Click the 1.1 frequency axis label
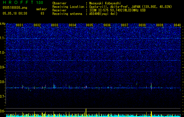Screen dimensions: 184x117 tap(3, 38)
